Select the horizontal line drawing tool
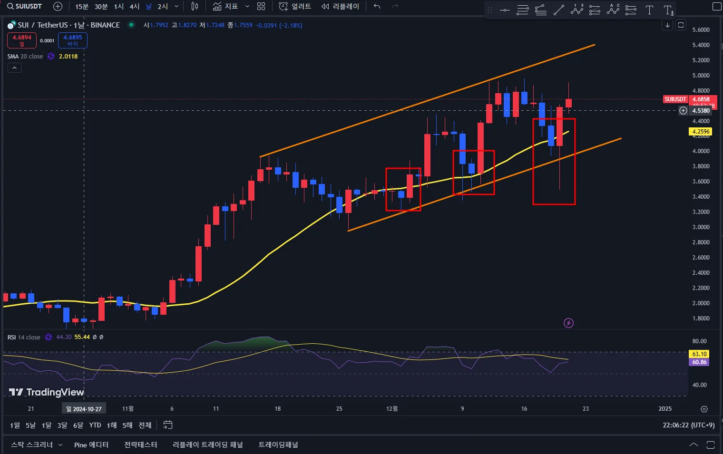723x454 pixels. pyautogui.click(x=505, y=10)
